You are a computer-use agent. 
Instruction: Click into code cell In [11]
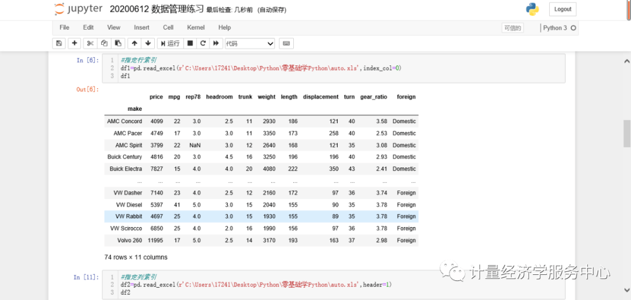coord(334,284)
